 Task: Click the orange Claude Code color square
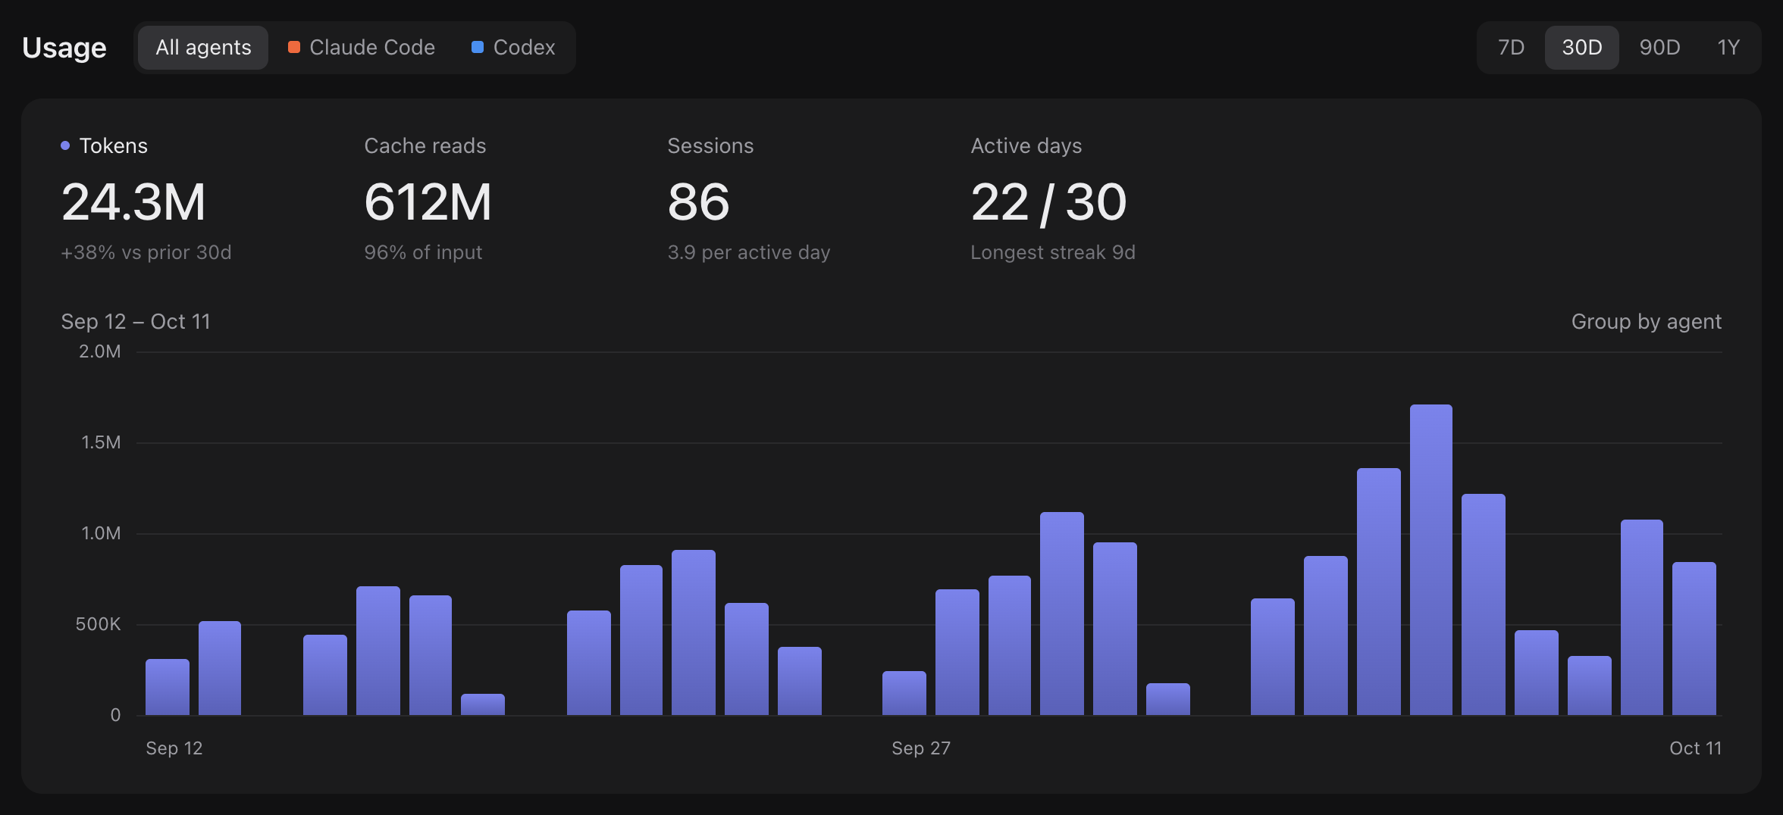[294, 47]
